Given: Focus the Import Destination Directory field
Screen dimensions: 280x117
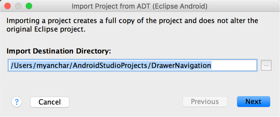Looking at the screenshot, I should (132, 65).
